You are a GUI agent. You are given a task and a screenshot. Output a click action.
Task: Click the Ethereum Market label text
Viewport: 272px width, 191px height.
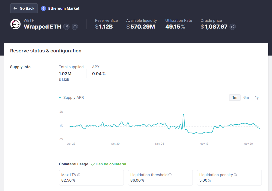(x=64, y=8)
